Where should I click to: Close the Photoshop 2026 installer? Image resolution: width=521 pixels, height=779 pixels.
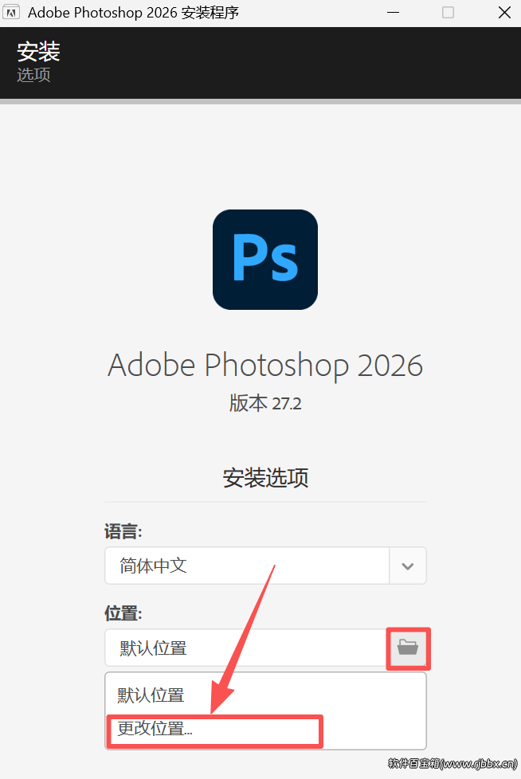click(504, 13)
